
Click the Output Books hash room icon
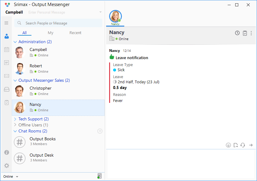pyautogui.click(x=20, y=142)
